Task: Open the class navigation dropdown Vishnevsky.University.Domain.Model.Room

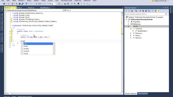Action: pos(34,10)
